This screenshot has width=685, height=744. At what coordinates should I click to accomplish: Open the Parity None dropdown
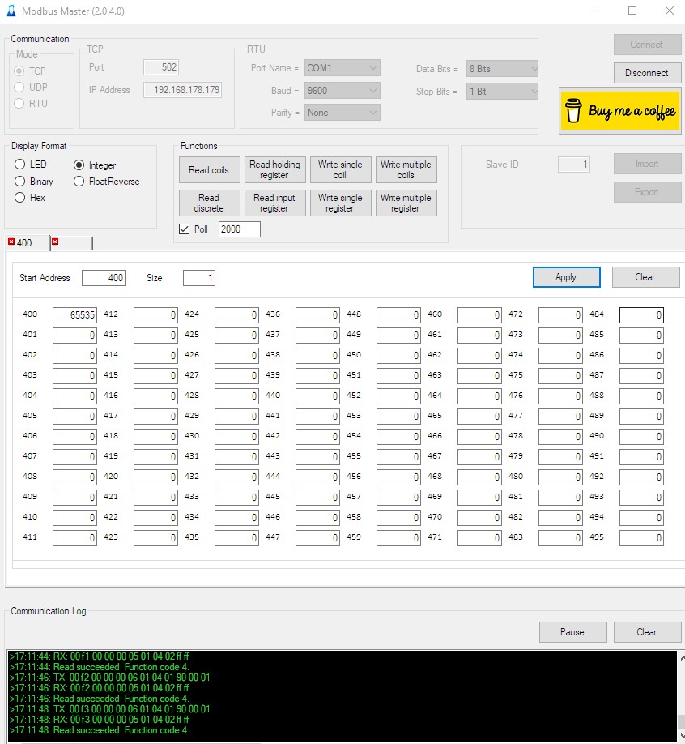click(x=342, y=113)
